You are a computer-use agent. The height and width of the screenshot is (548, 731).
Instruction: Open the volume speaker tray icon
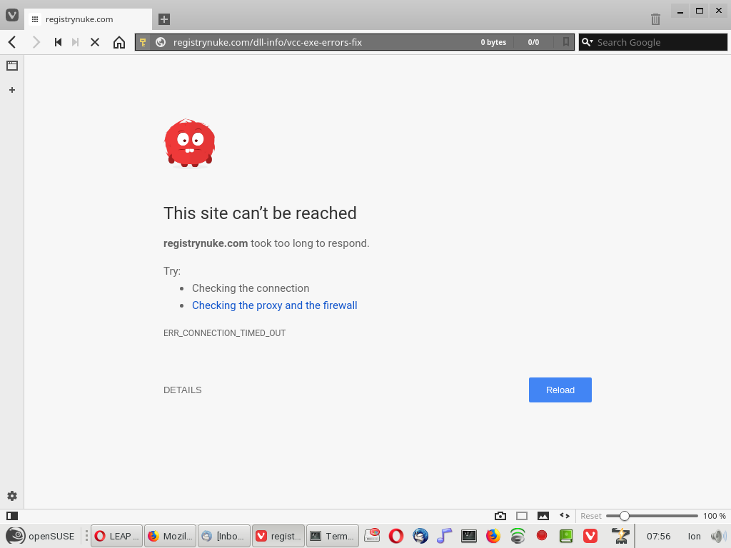click(x=718, y=536)
